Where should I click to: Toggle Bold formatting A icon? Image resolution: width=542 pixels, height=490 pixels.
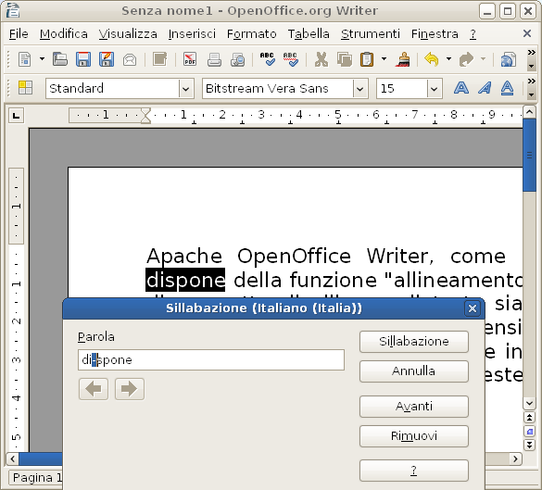461,88
